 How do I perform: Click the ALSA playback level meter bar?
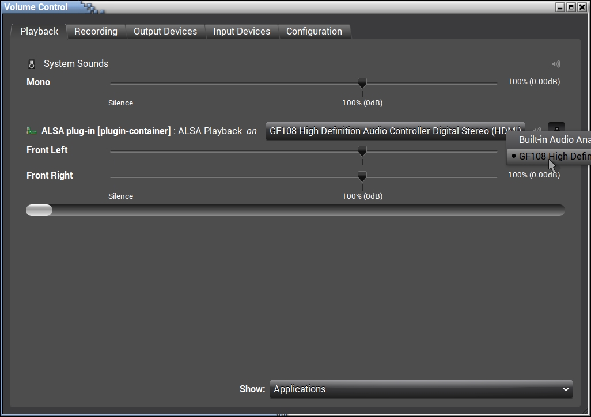tap(295, 210)
